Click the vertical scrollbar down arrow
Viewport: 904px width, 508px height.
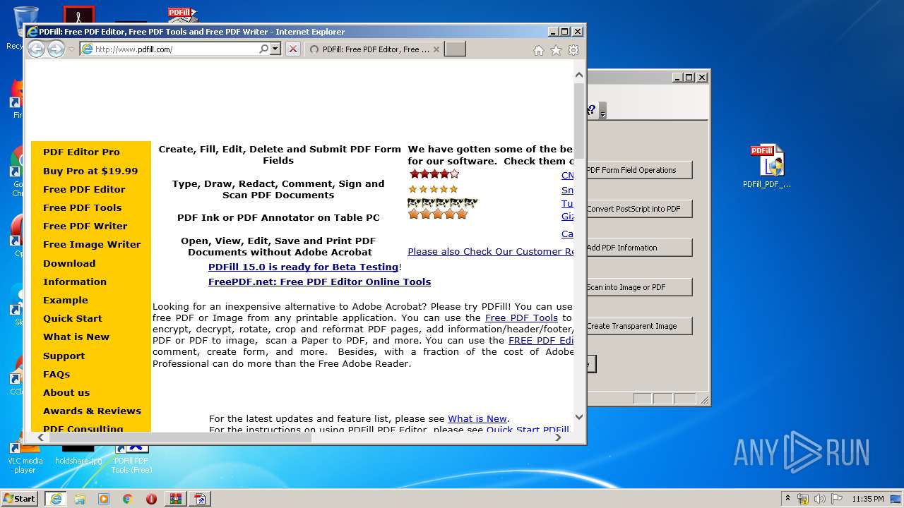click(x=579, y=417)
